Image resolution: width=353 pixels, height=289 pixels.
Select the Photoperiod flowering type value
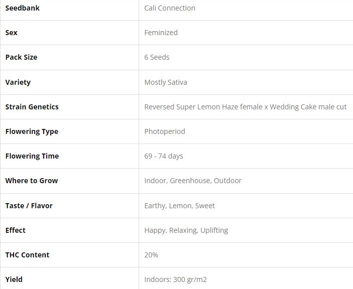pos(165,131)
